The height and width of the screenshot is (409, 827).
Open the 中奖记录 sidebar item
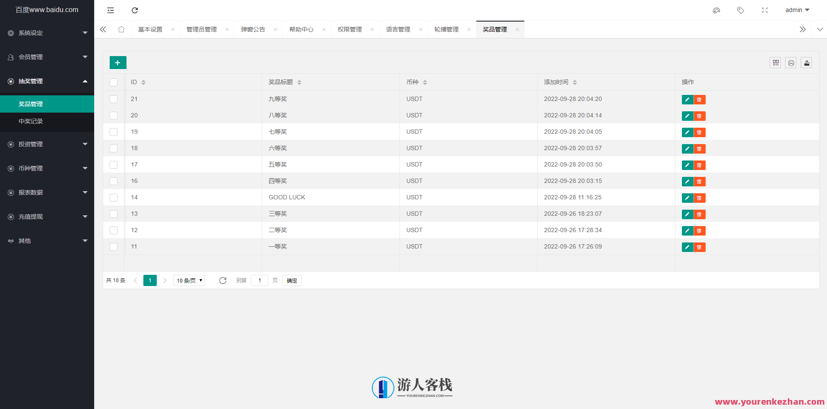coord(31,121)
